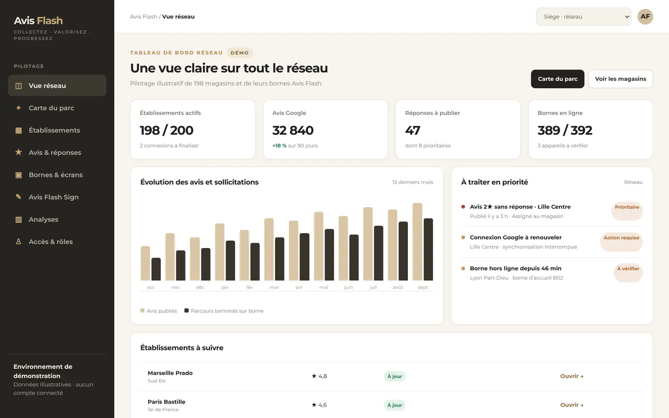The image size is (669, 418).
Task: Click the Bornes en ligne 389 / 392 card
Action: click(590, 130)
